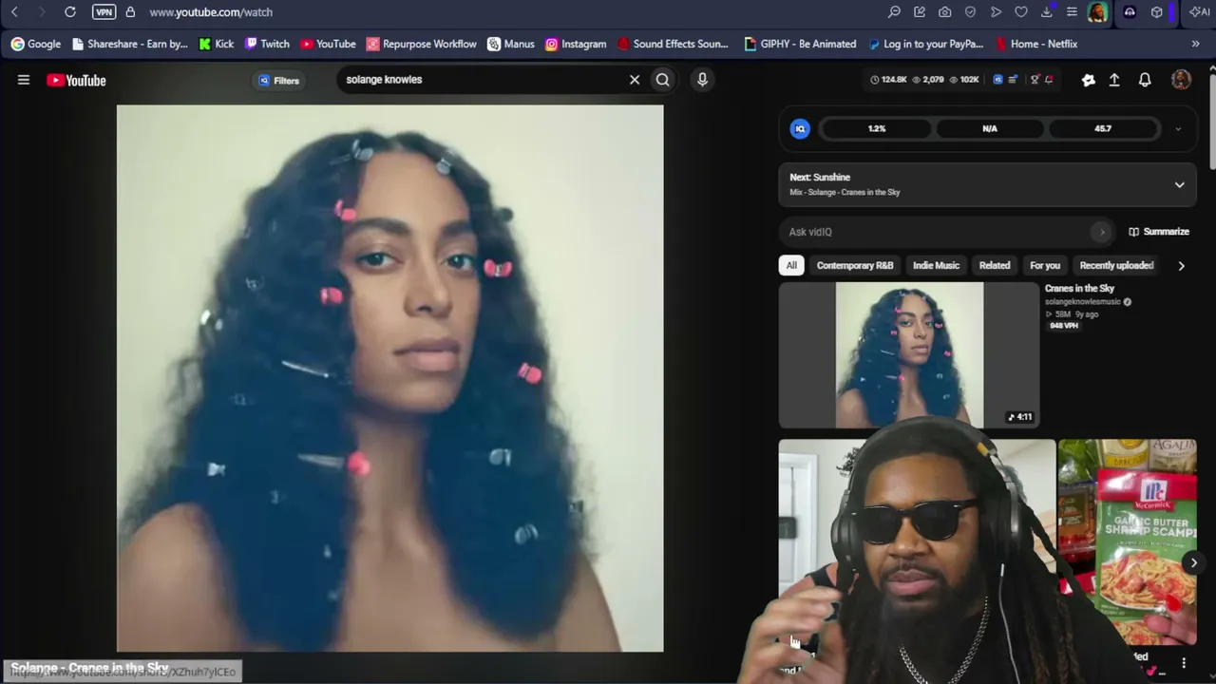Open the GIPHY - Be Animated bookmark
Screen dimensions: 1216x684
click(800, 44)
